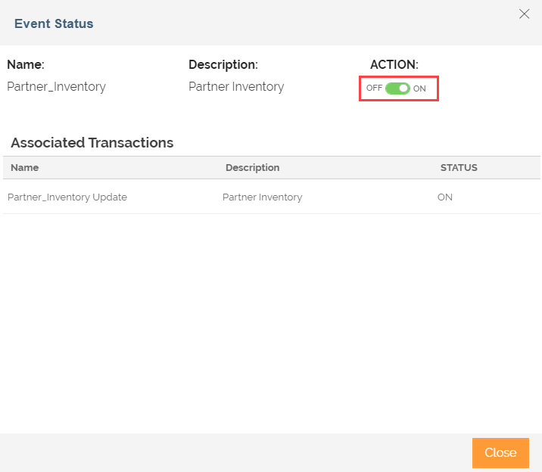
Task: Click the Event Status dialog title
Action: (54, 23)
